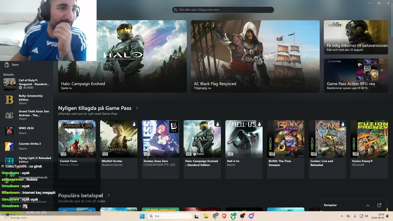Click the flame icon on the Conker card

(x=343, y=124)
